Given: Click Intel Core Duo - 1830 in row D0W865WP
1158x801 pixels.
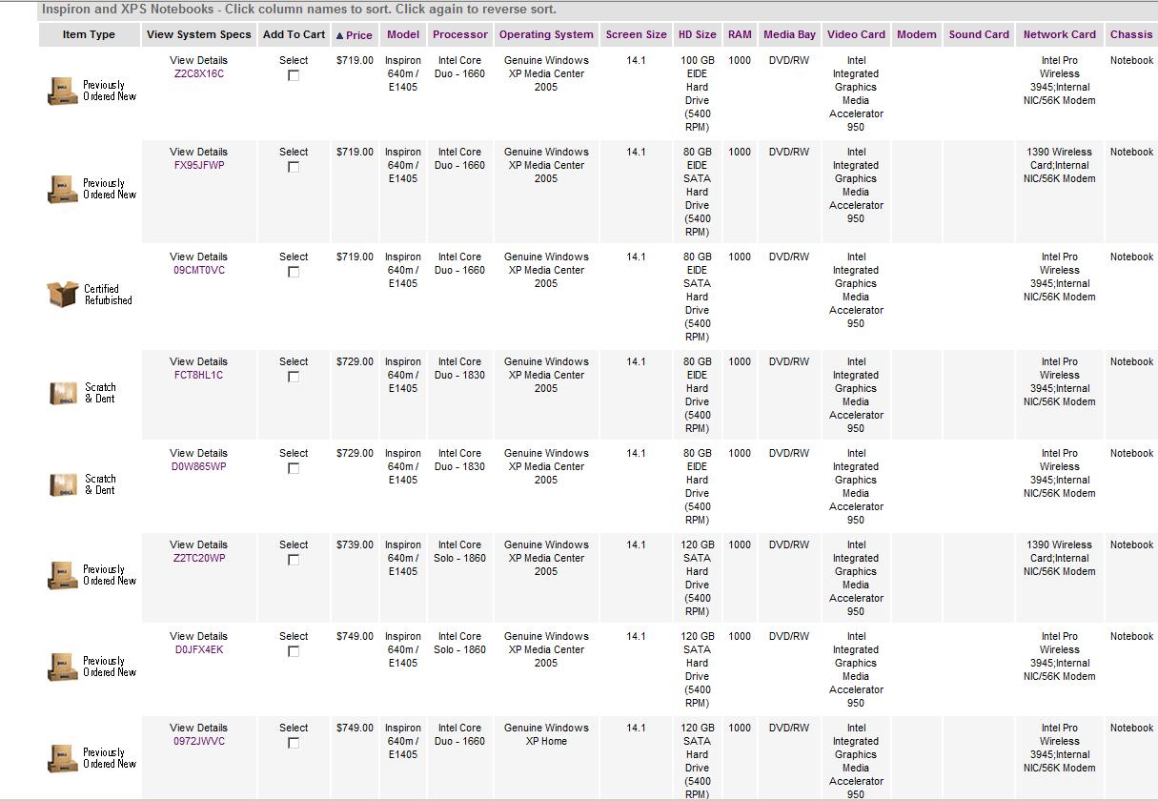Looking at the screenshot, I should (460, 460).
